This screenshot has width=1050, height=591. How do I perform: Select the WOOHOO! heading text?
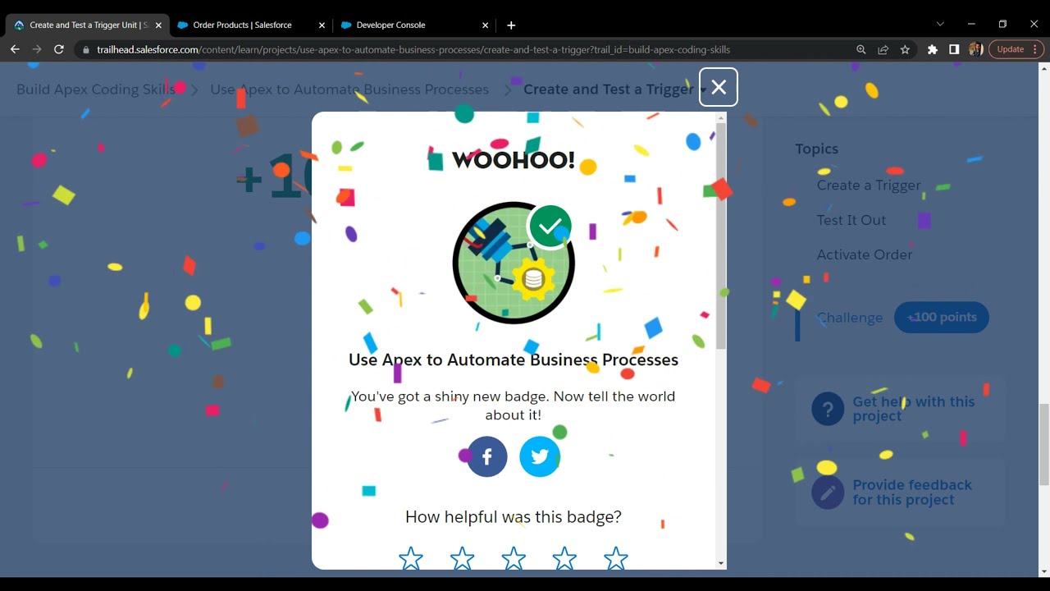514,160
